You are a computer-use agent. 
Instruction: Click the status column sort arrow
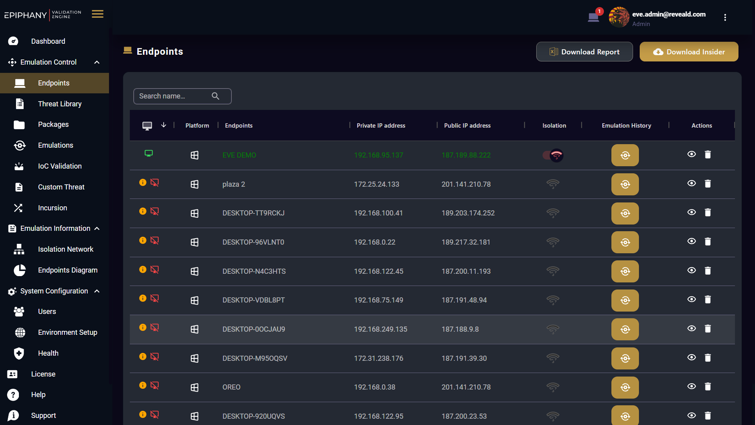pos(164,125)
